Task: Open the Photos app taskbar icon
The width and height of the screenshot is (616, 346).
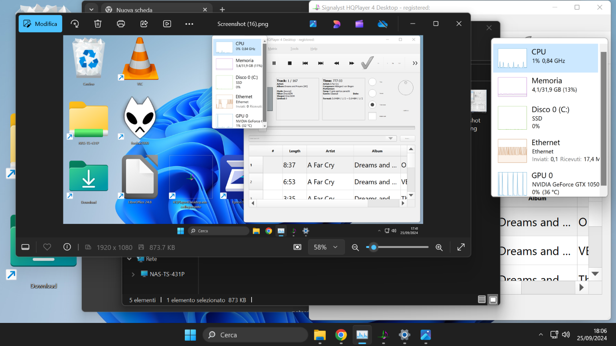Action: tap(425, 334)
